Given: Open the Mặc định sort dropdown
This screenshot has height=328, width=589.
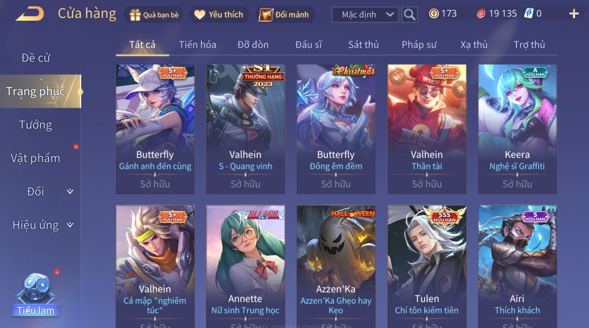Looking at the screenshot, I should point(365,15).
